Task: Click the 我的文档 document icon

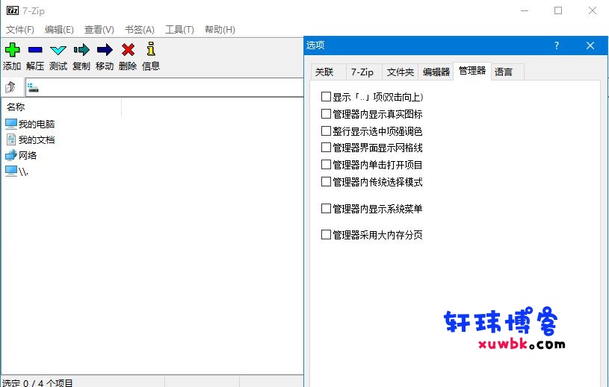Action: click(11, 139)
